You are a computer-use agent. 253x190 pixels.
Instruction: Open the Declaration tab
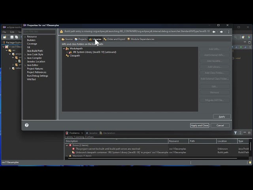pyautogui.click(x=107, y=133)
